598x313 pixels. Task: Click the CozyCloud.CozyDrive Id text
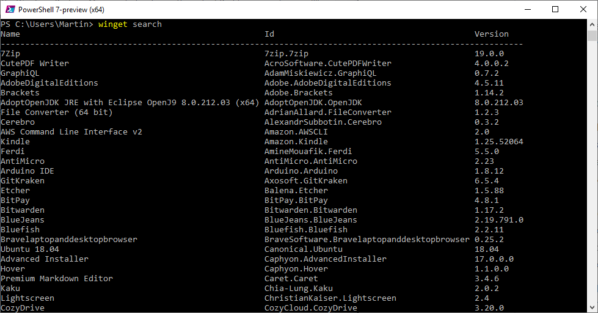(x=310, y=308)
